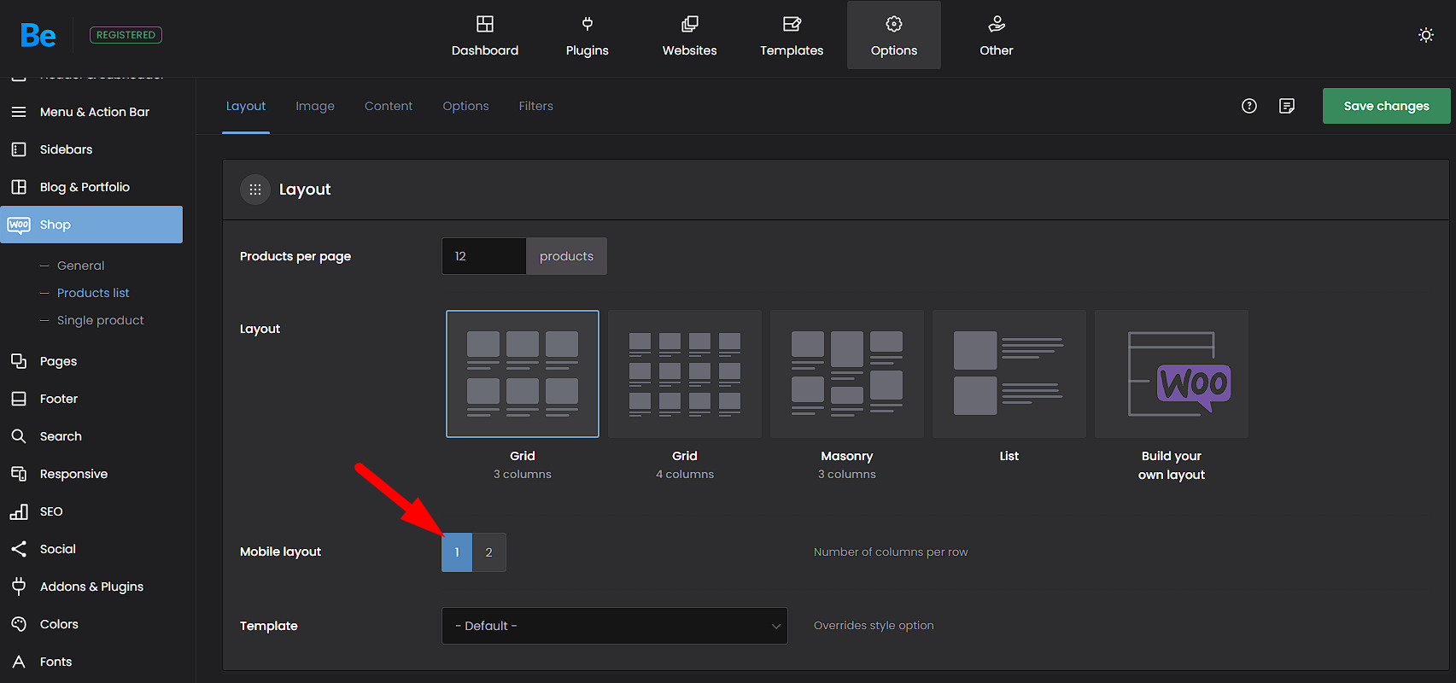Open the notes document icon
The image size is (1456, 683).
click(1287, 106)
